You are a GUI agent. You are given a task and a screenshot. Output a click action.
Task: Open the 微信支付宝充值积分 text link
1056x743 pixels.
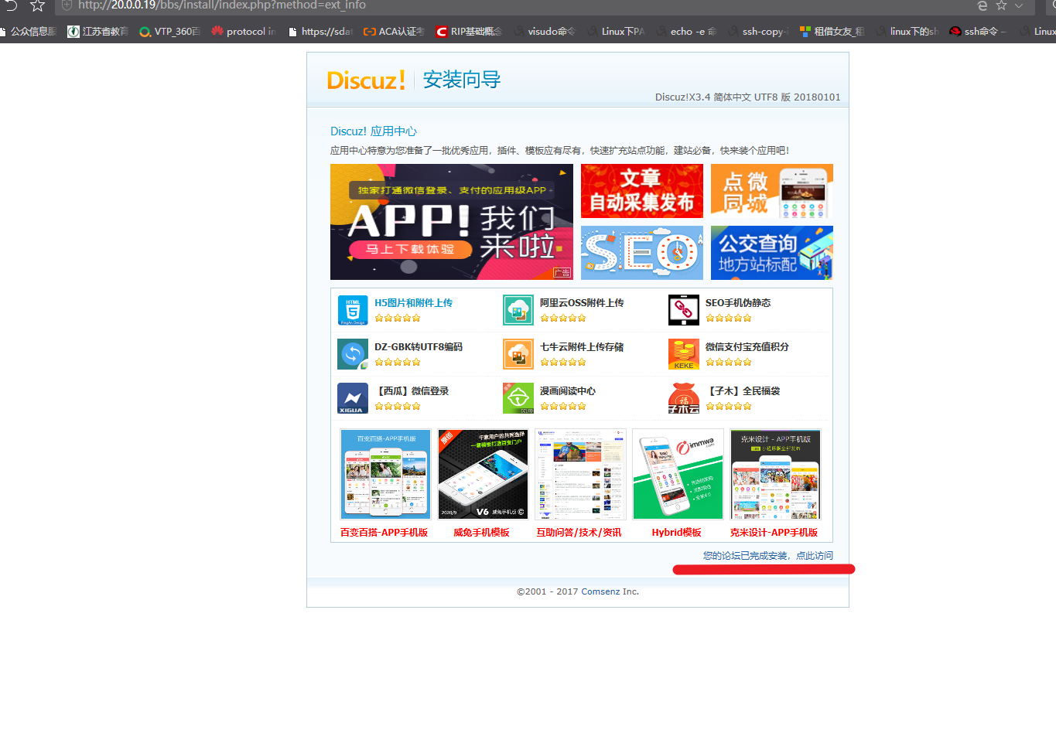point(747,347)
